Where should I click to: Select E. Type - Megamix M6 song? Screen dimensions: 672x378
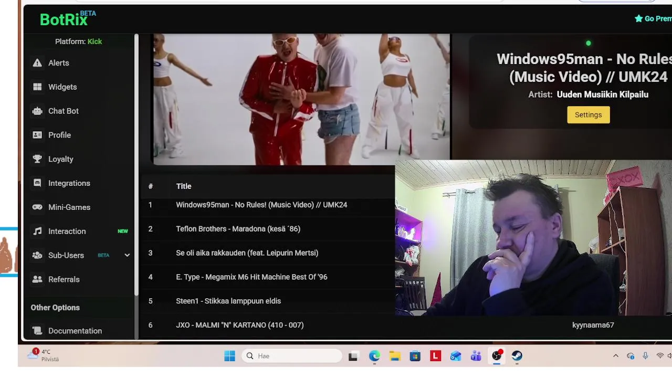click(x=268, y=278)
